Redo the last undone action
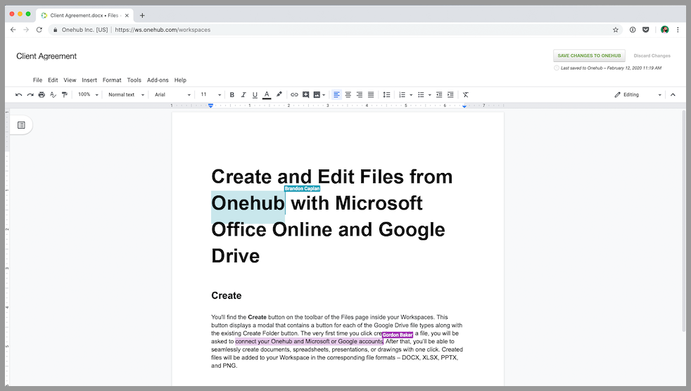 pyautogui.click(x=30, y=95)
